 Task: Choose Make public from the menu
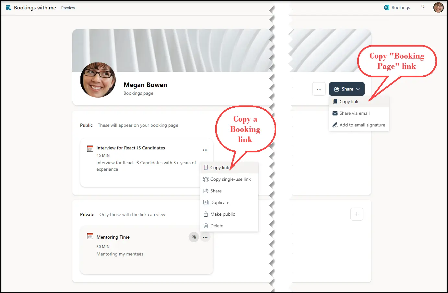click(222, 214)
